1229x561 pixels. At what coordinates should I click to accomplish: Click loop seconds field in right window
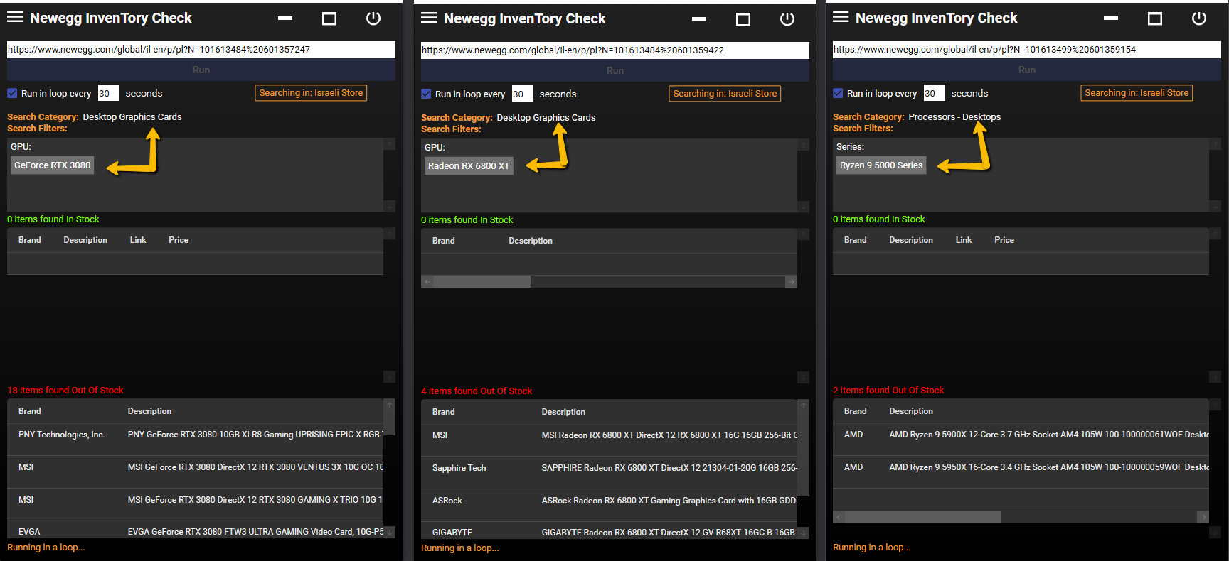point(934,93)
